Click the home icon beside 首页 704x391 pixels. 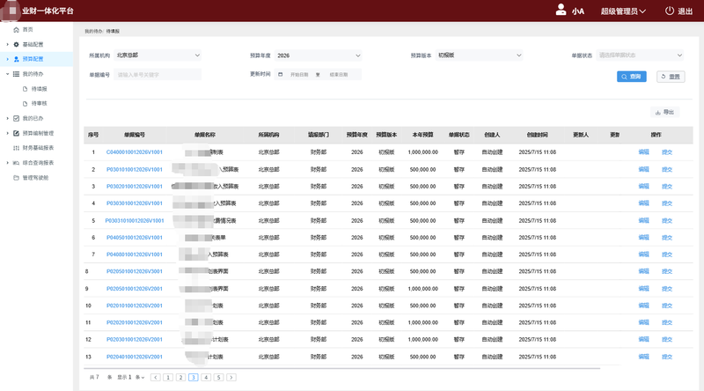tap(16, 30)
